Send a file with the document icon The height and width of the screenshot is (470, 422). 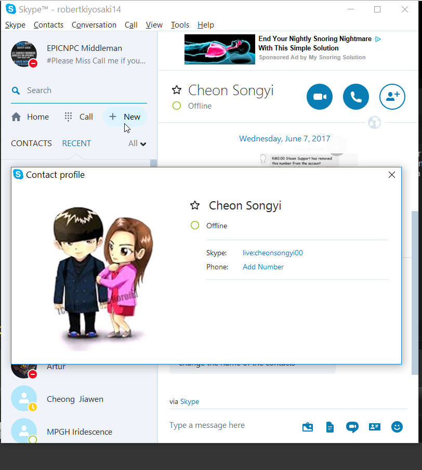329,427
